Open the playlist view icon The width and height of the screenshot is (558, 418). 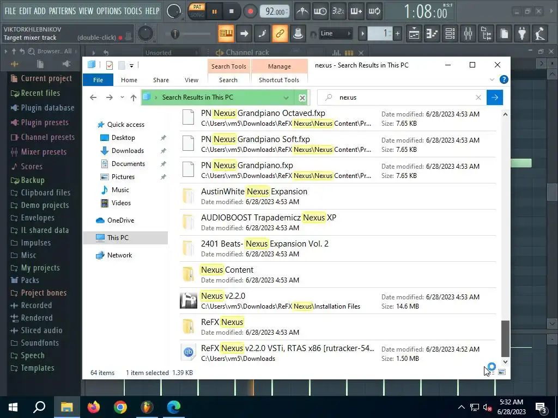(x=414, y=34)
